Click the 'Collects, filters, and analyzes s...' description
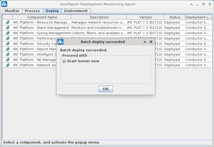The width and height of the screenshot is (214, 147). (x=99, y=33)
